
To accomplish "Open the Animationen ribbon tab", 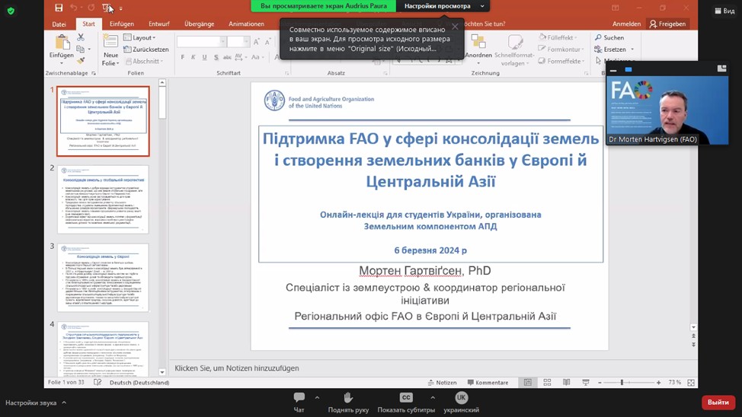I will 246,24.
